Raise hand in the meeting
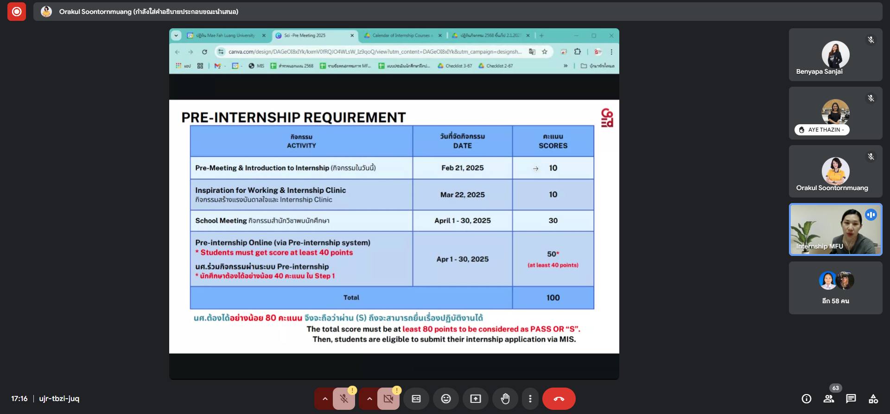The width and height of the screenshot is (890, 414). coord(505,399)
